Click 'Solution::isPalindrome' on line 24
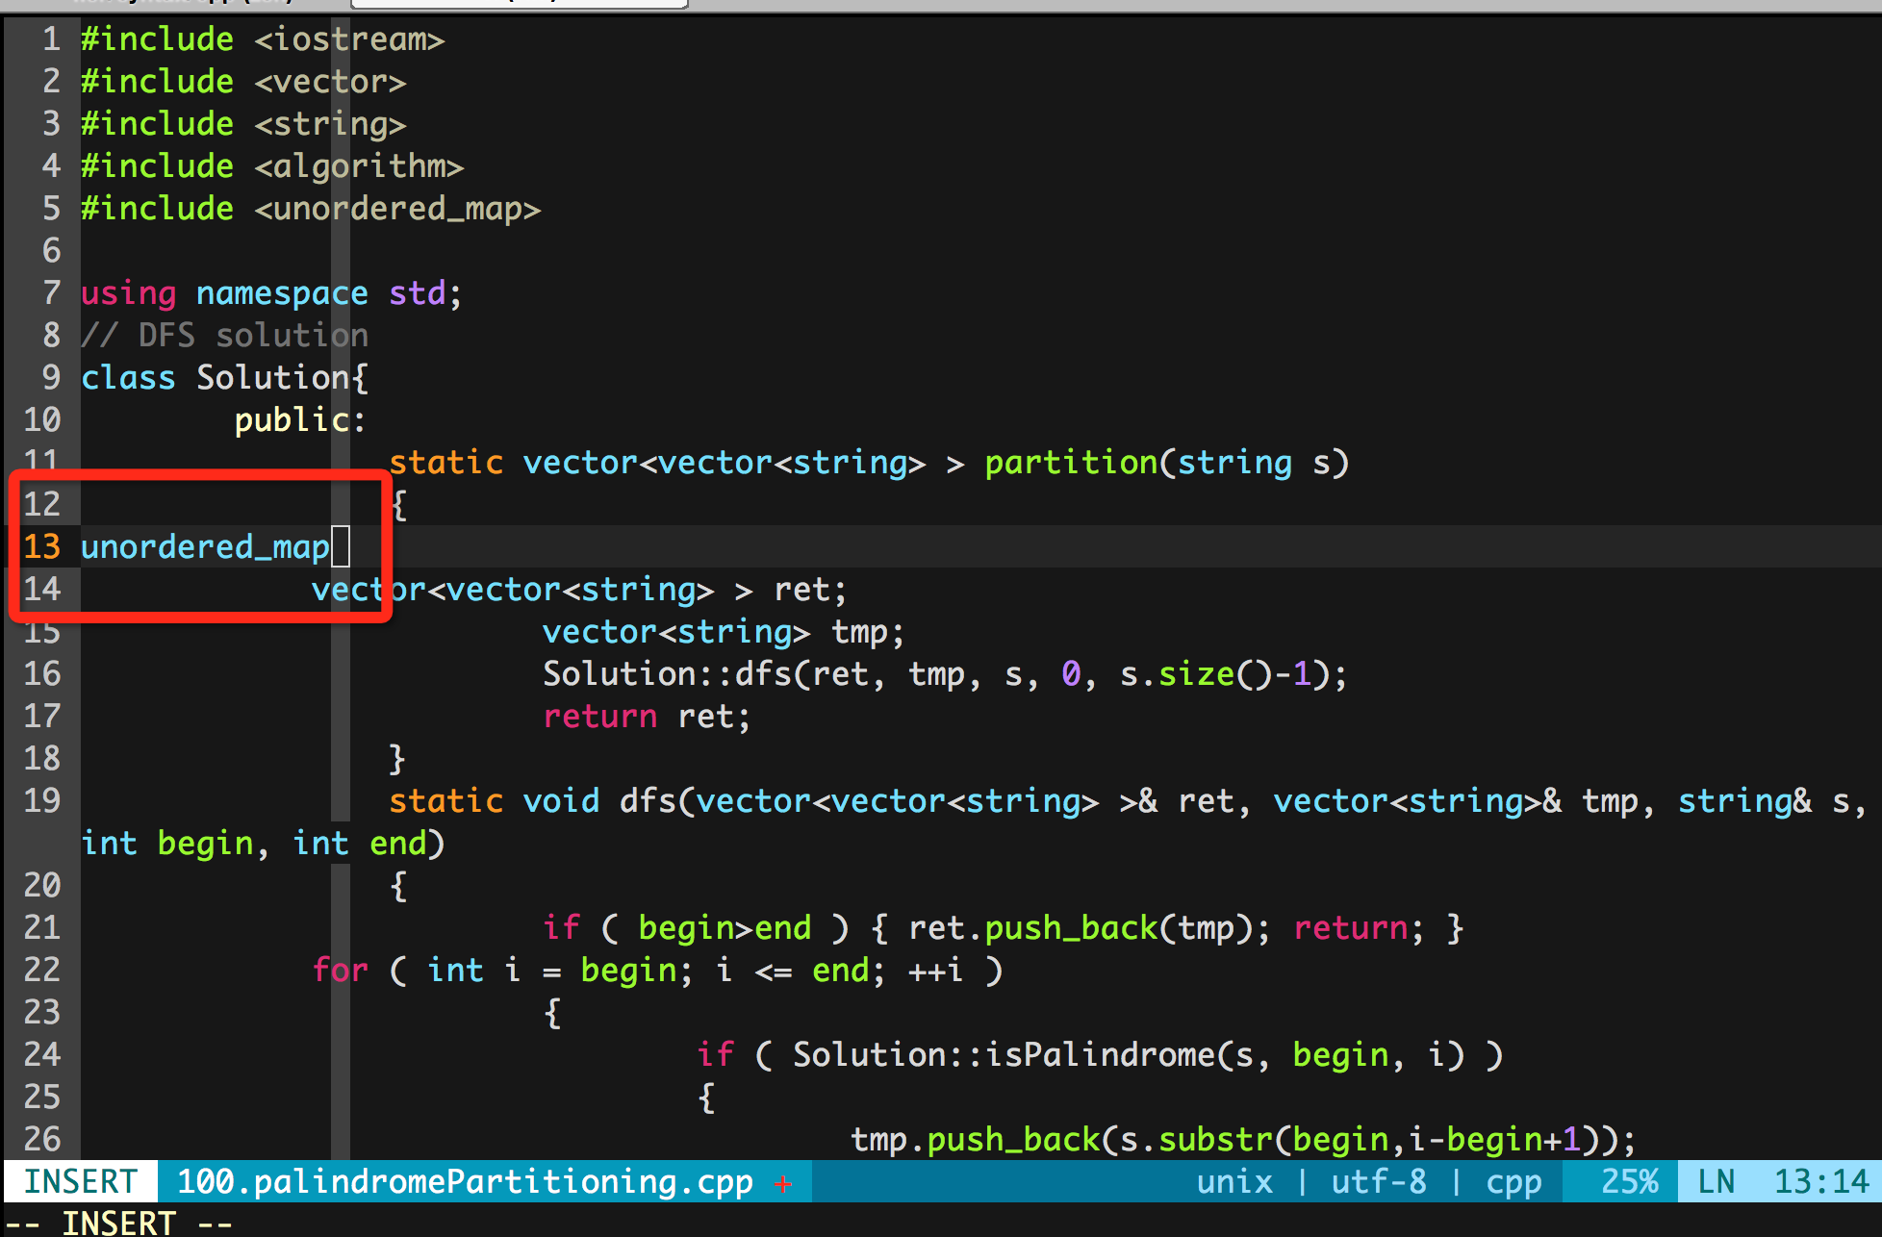The width and height of the screenshot is (1882, 1237). coord(1004,1054)
